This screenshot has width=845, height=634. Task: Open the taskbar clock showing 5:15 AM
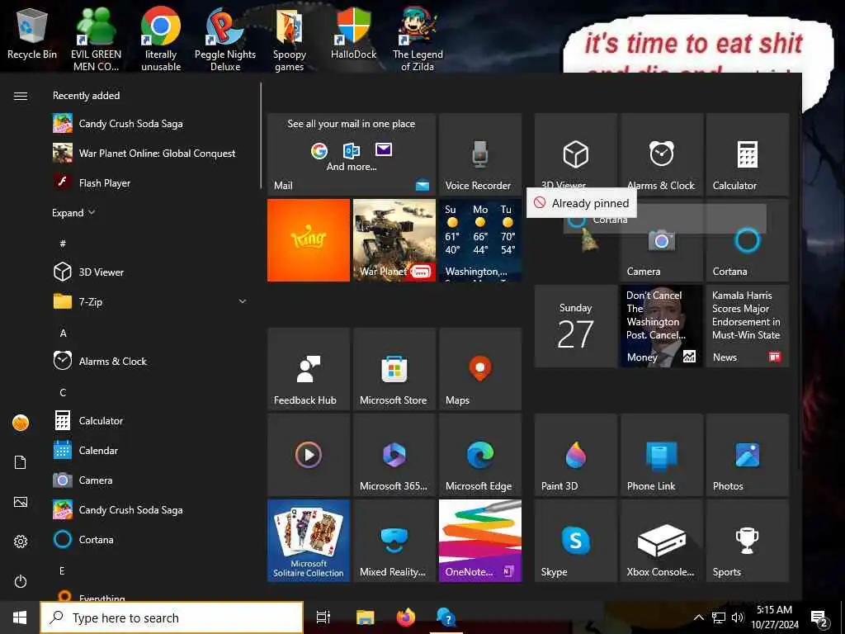[x=774, y=617]
